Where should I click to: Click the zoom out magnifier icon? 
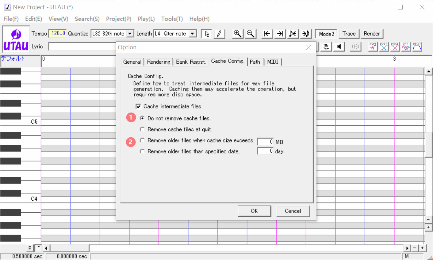[251, 34]
